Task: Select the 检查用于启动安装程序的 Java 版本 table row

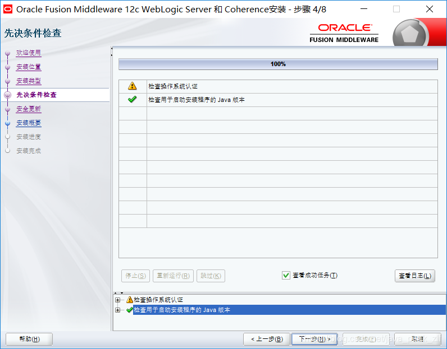Action: (278, 100)
